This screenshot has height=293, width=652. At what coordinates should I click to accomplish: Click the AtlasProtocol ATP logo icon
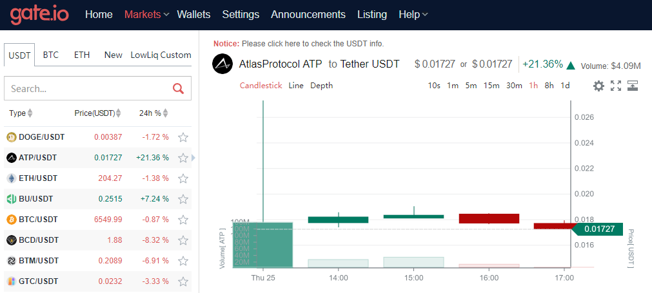coord(222,64)
